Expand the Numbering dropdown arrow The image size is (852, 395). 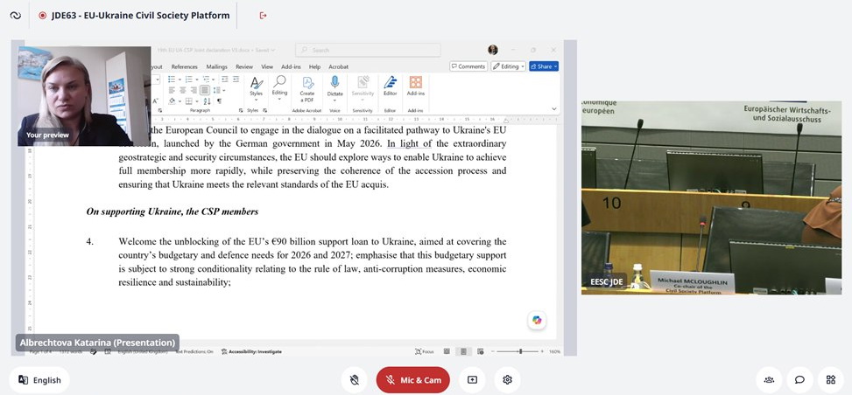coord(197,80)
